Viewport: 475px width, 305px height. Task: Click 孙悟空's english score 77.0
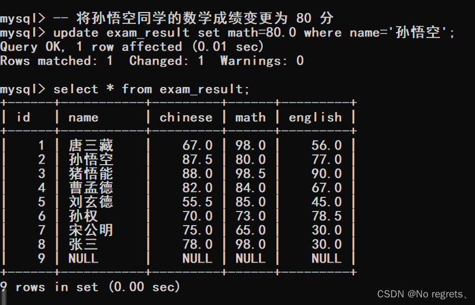point(327,159)
